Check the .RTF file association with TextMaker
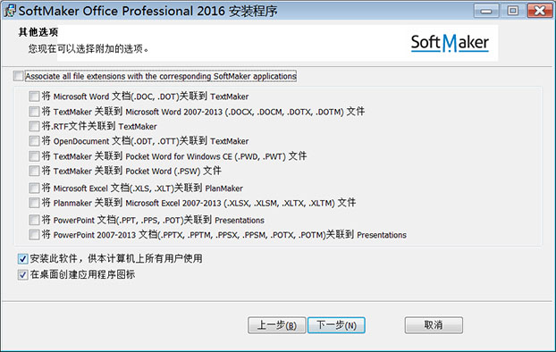Image resolution: width=556 pixels, height=352 pixels. click(34, 126)
